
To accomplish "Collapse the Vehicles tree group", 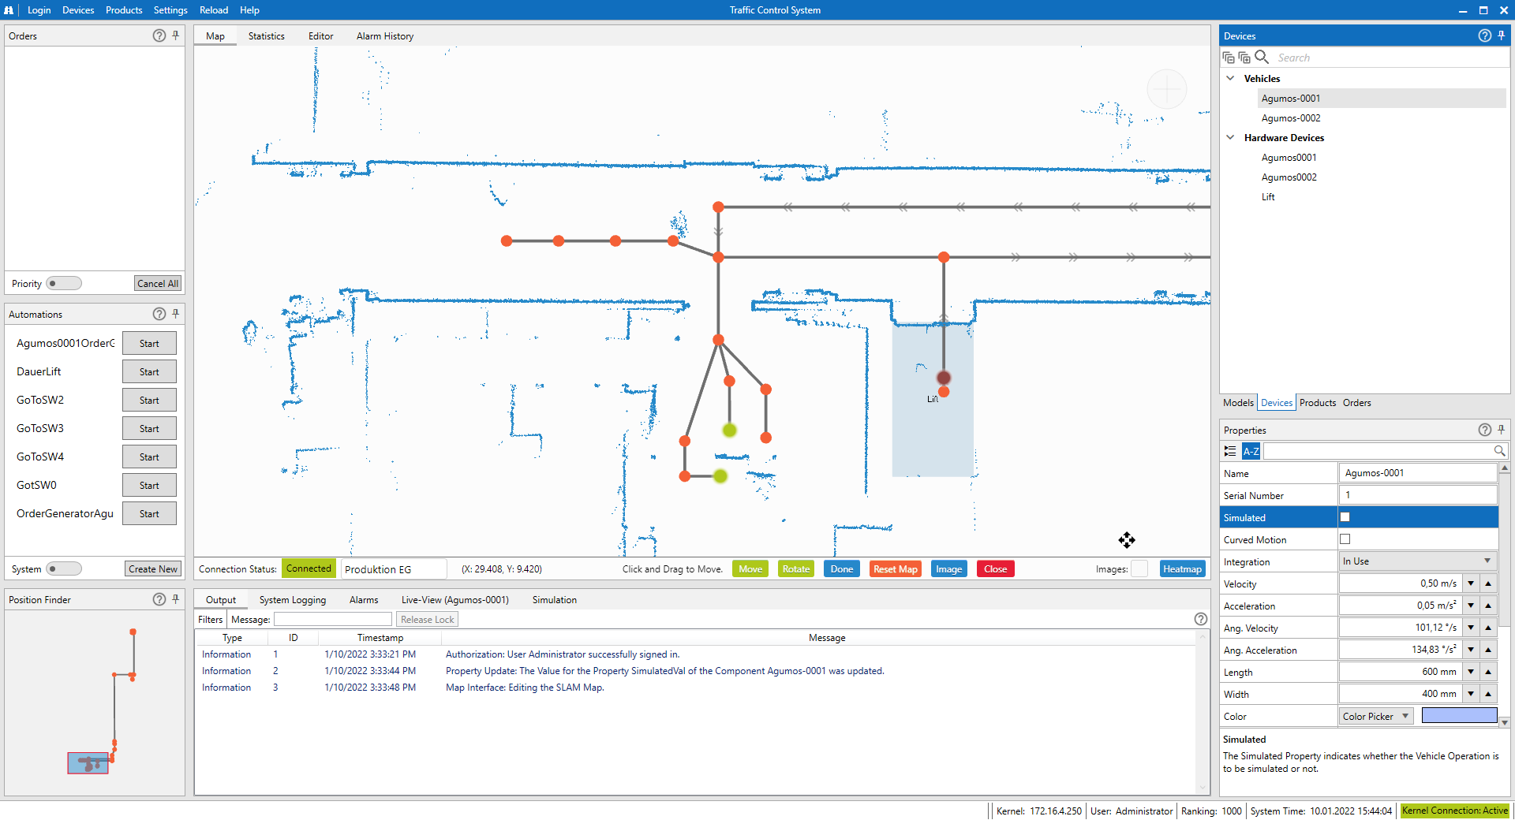I will 1230,78.
